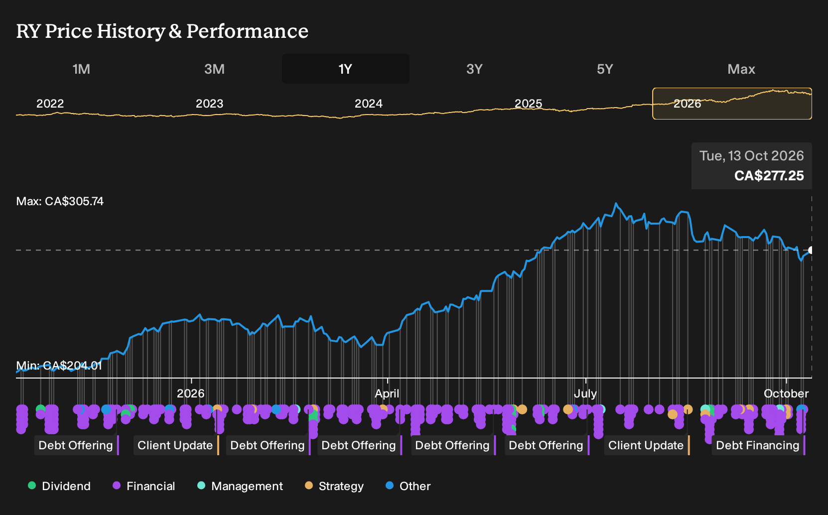This screenshot has width=828, height=515.
Task: Click the CA$277.25 price value
Action: (769, 176)
